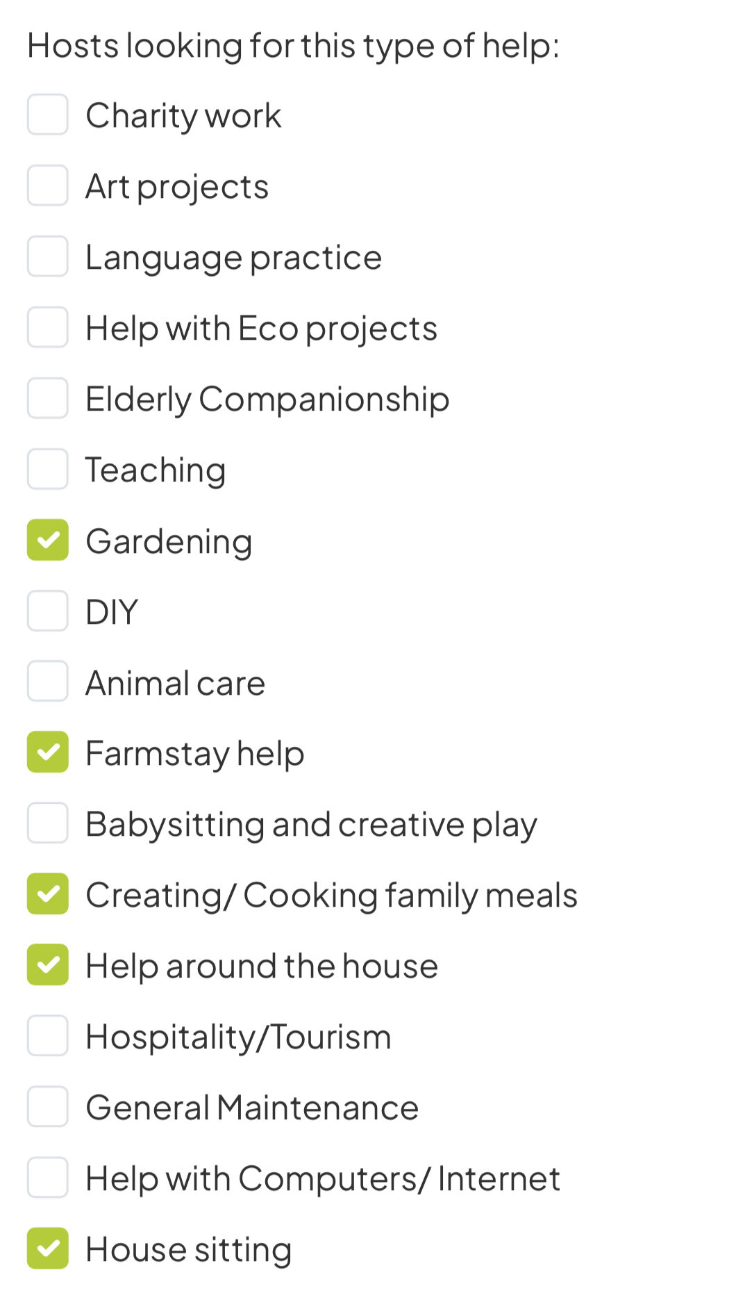This screenshot has width=736, height=1309.
Task: Uncheck the Farmstay help checkbox
Action: pyautogui.click(x=47, y=752)
